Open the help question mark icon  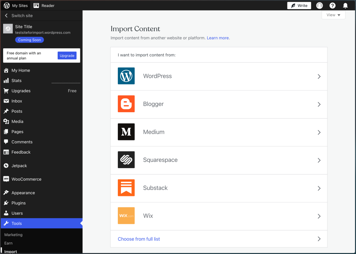click(332, 6)
